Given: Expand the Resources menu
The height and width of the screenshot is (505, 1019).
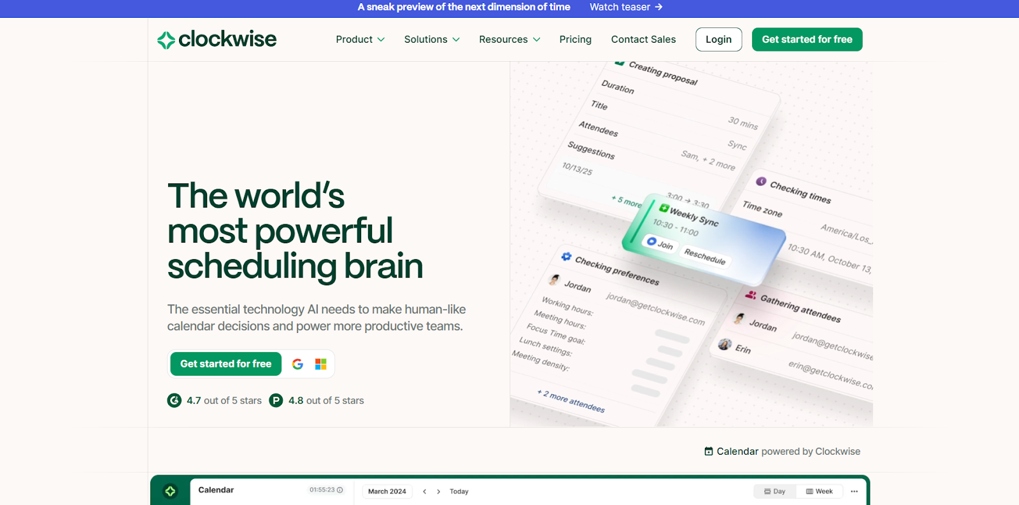Looking at the screenshot, I should [x=509, y=39].
